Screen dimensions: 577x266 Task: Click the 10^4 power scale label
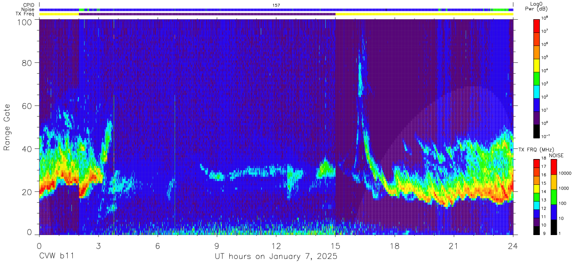tap(546, 70)
